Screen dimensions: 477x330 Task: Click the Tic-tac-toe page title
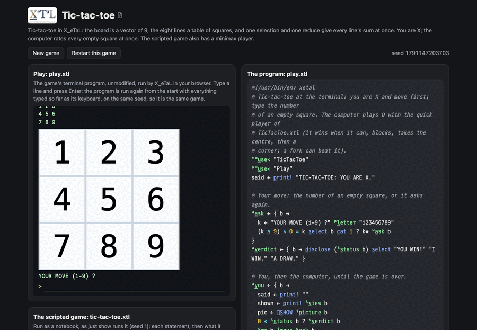click(x=88, y=15)
